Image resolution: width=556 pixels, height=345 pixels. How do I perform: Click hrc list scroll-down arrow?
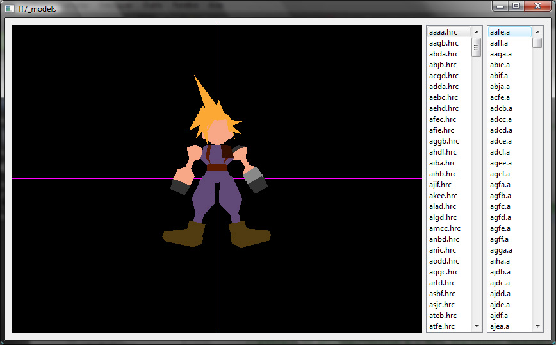(x=477, y=326)
